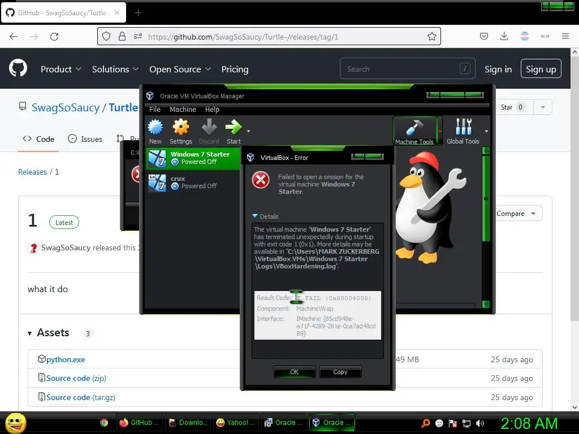Click network tray icon
Viewport: 579px width, 434px height.
pyautogui.click(x=466, y=423)
